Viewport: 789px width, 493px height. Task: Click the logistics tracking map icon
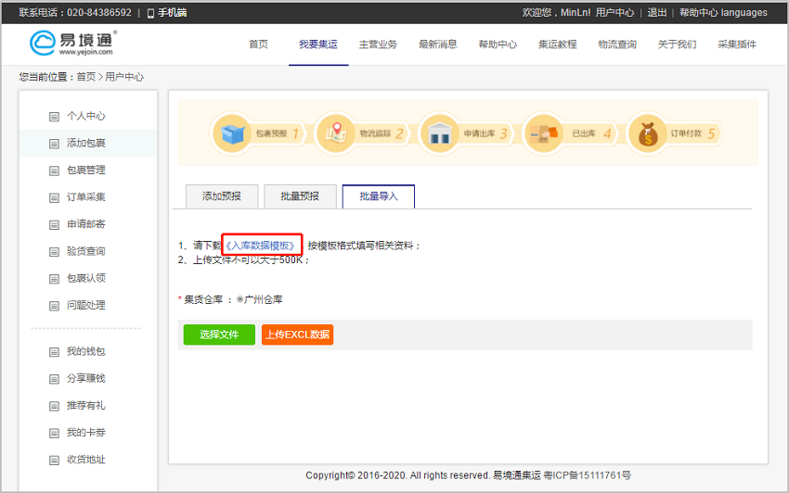(335, 133)
